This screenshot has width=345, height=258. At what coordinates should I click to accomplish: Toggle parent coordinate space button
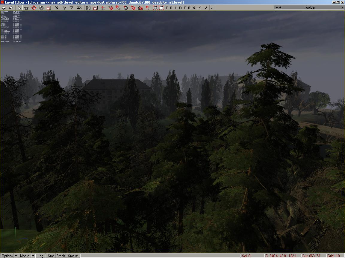tap(88, 8)
